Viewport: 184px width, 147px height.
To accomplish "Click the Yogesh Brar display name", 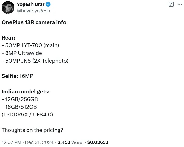I will [31, 4].
